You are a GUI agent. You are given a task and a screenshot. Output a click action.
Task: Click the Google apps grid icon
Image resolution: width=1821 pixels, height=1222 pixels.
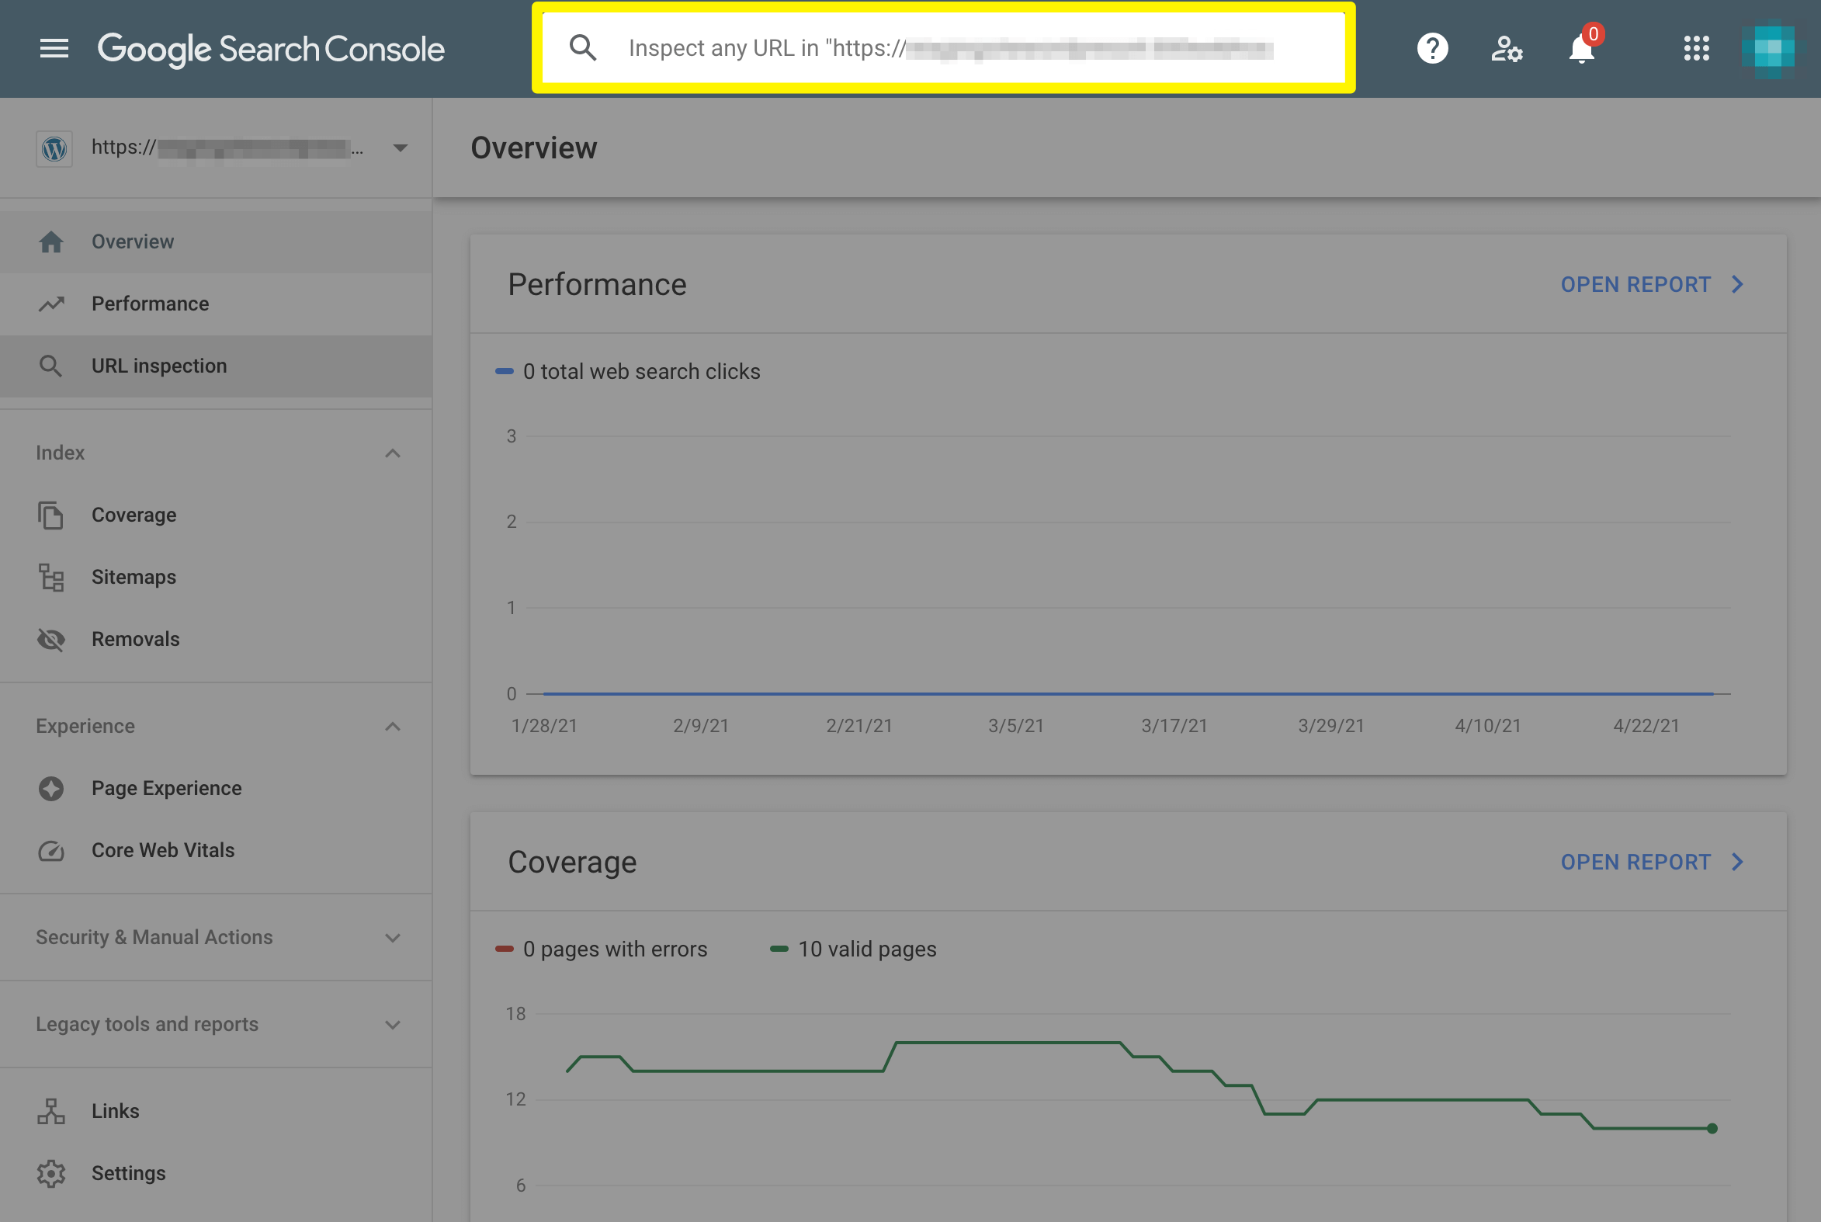point(1695,47)
